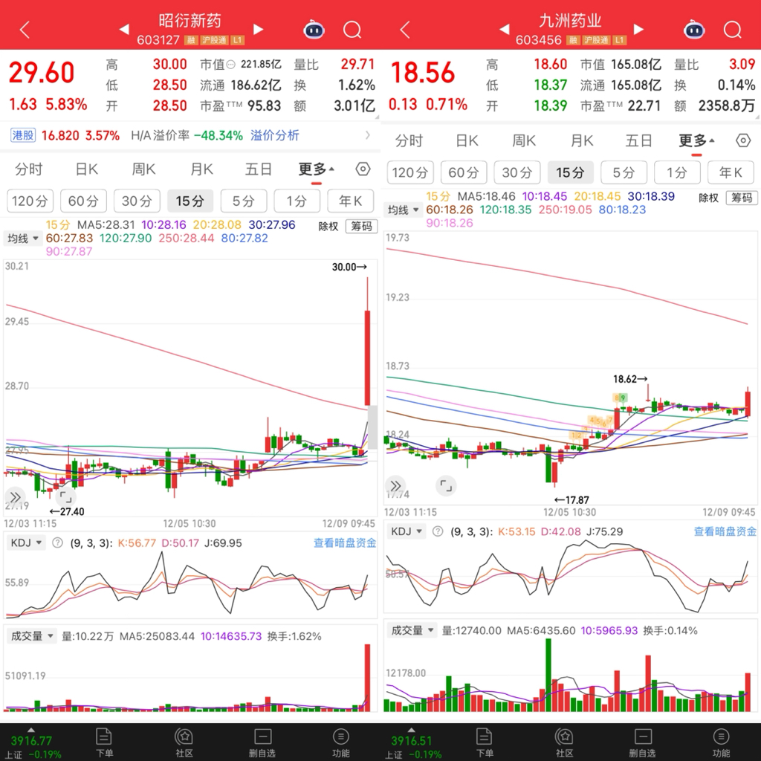Tap 删自选 icon under 昭衍新药
Image resolution: width=761 pixels, height=761 pixels.
[x=262, y=742]
